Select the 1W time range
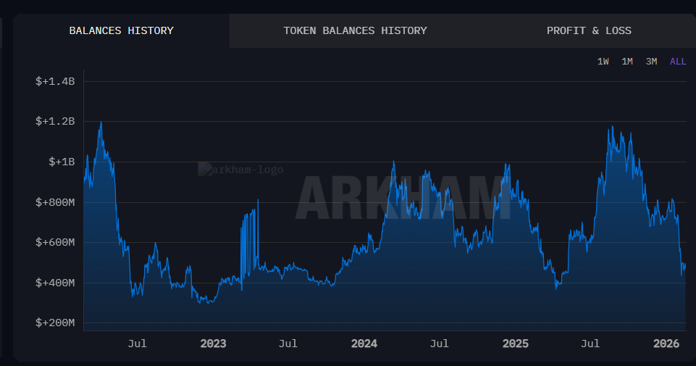 (603, 62)
